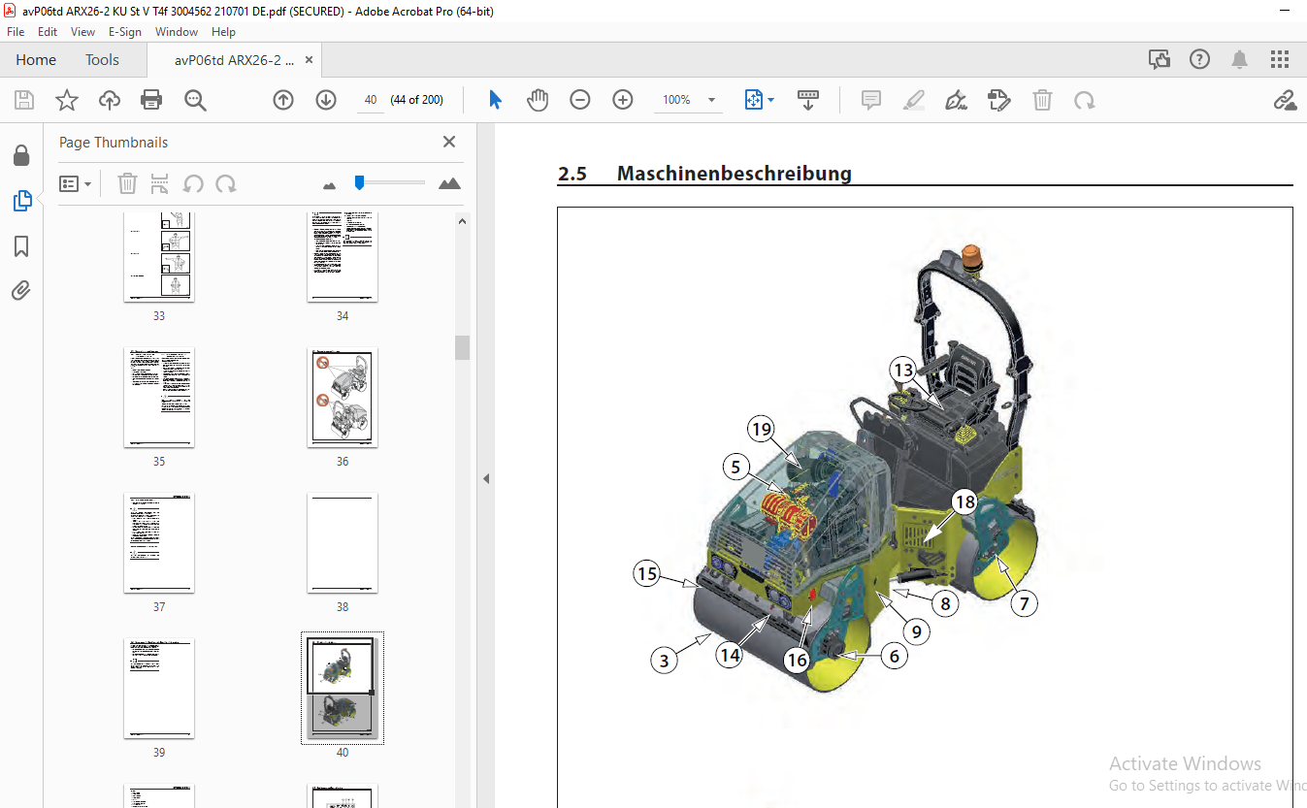
Task: Select page 33 thumbnail
Action: tap(159, 257)
